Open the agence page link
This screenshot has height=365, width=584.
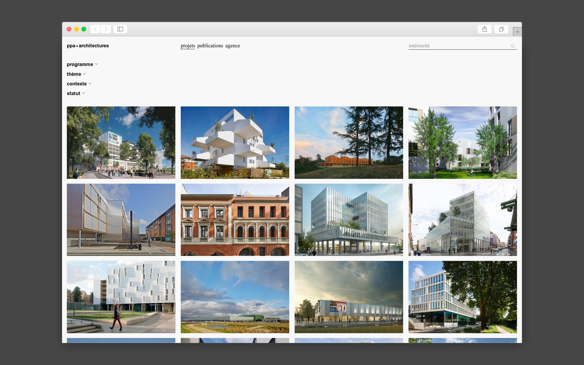tap(232, 46)
